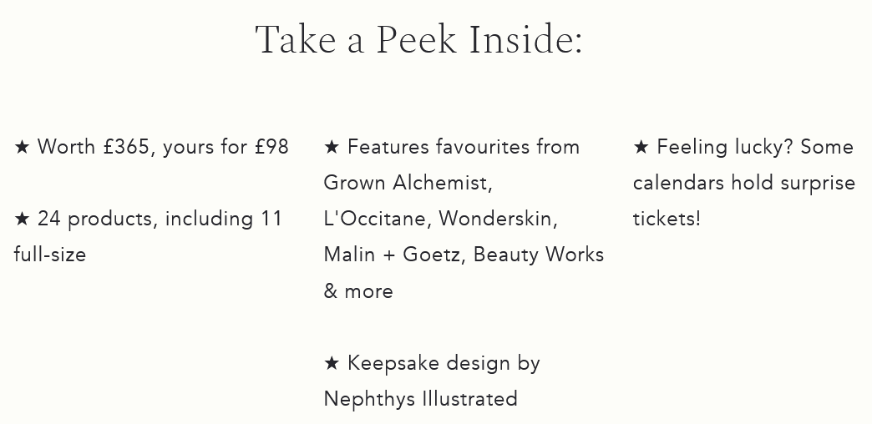Viewport: 872px width, 424px height.
Task: Click the star before "Features favourites from"
Action: tap(332, 147)
